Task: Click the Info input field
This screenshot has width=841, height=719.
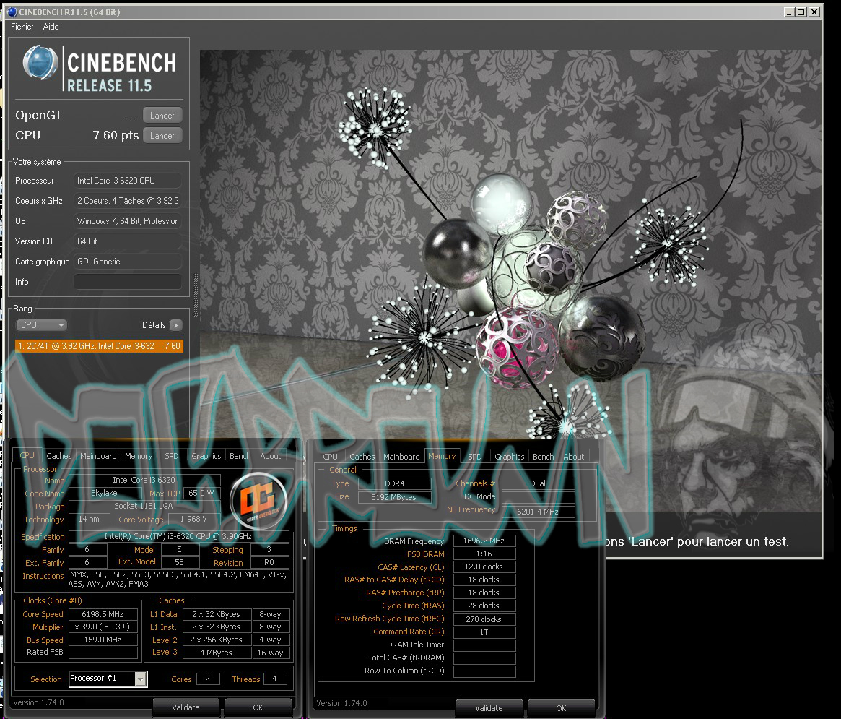Action: coord(128,282)
